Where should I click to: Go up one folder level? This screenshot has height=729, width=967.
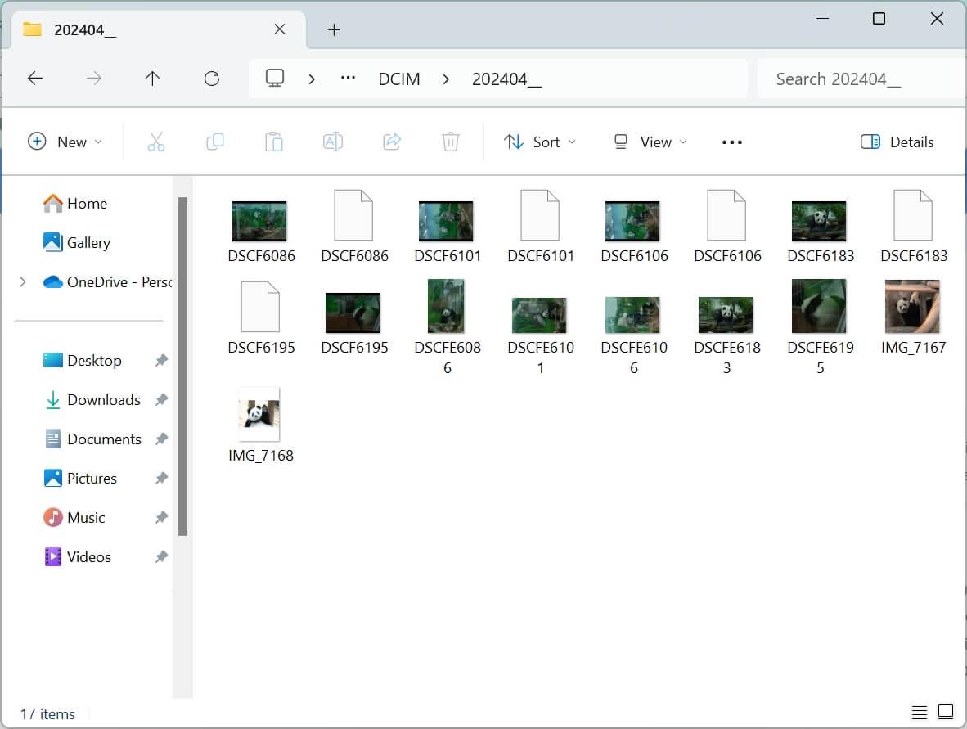click(x=152, y=79)
